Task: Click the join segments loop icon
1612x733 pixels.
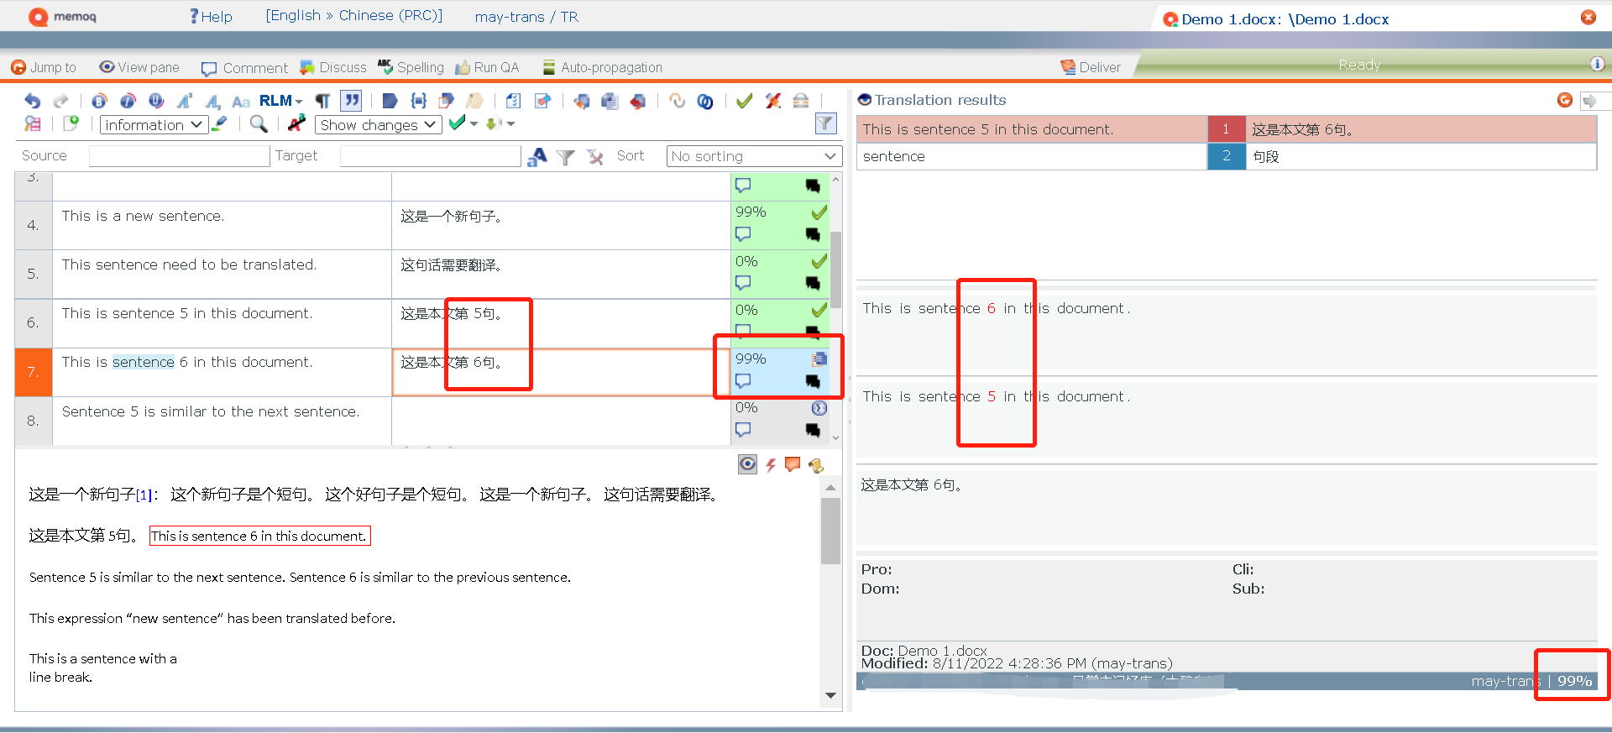Action: 677,101
